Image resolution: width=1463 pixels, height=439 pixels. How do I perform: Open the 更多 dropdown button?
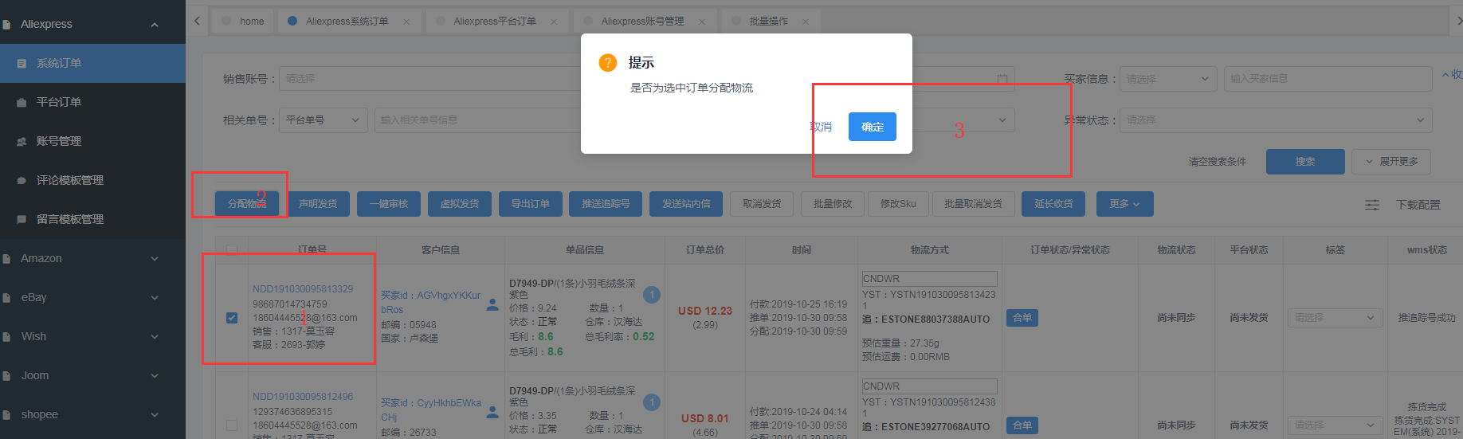1124,204
